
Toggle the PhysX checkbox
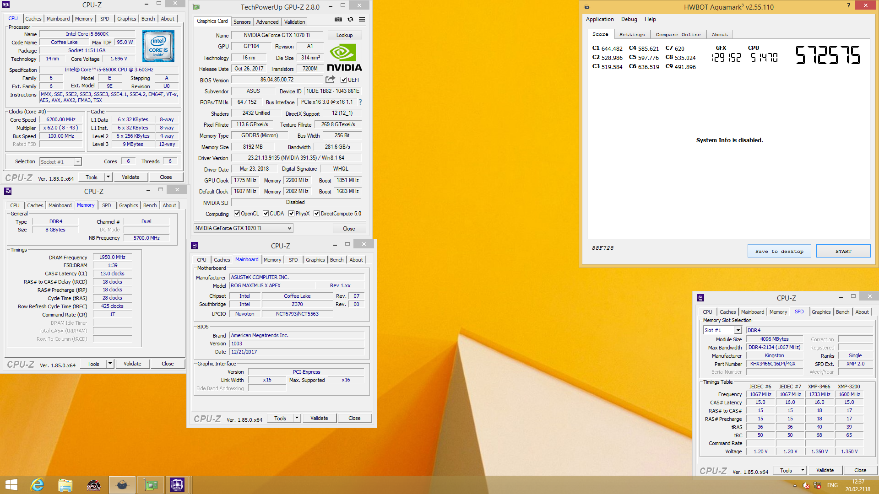tap(291, 214)
